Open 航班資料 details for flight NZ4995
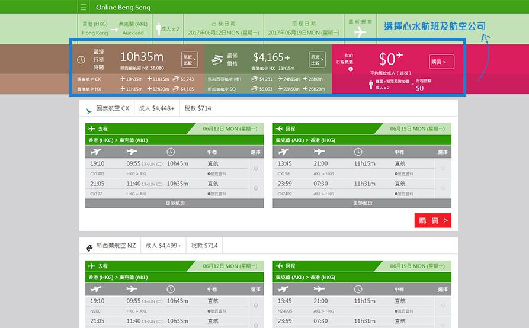This screenshot has height=328, width=529. pyautogui.click(x=404, y=311)
